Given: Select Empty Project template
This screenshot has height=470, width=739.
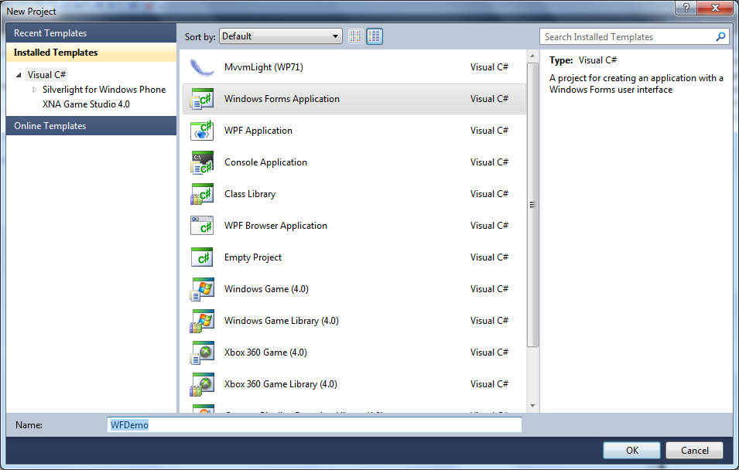Looking at the screenshot, I should [x=354, y=257].
